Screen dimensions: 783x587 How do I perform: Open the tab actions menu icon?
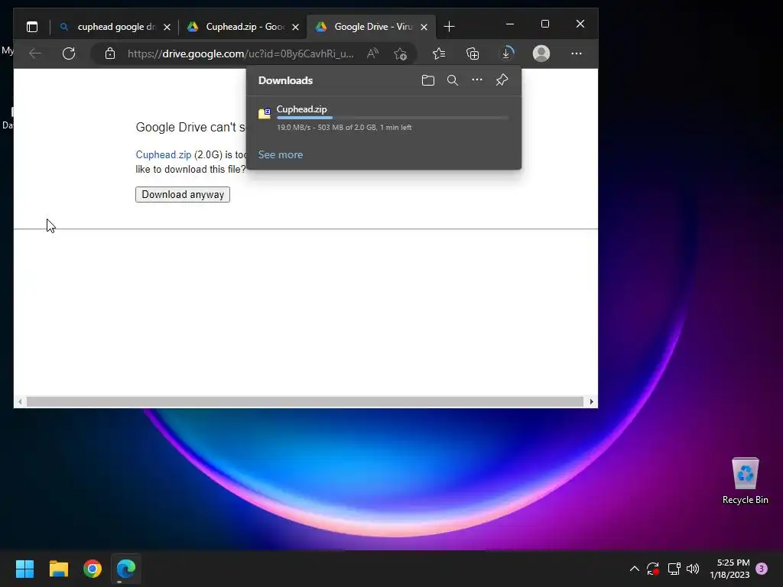32,27
